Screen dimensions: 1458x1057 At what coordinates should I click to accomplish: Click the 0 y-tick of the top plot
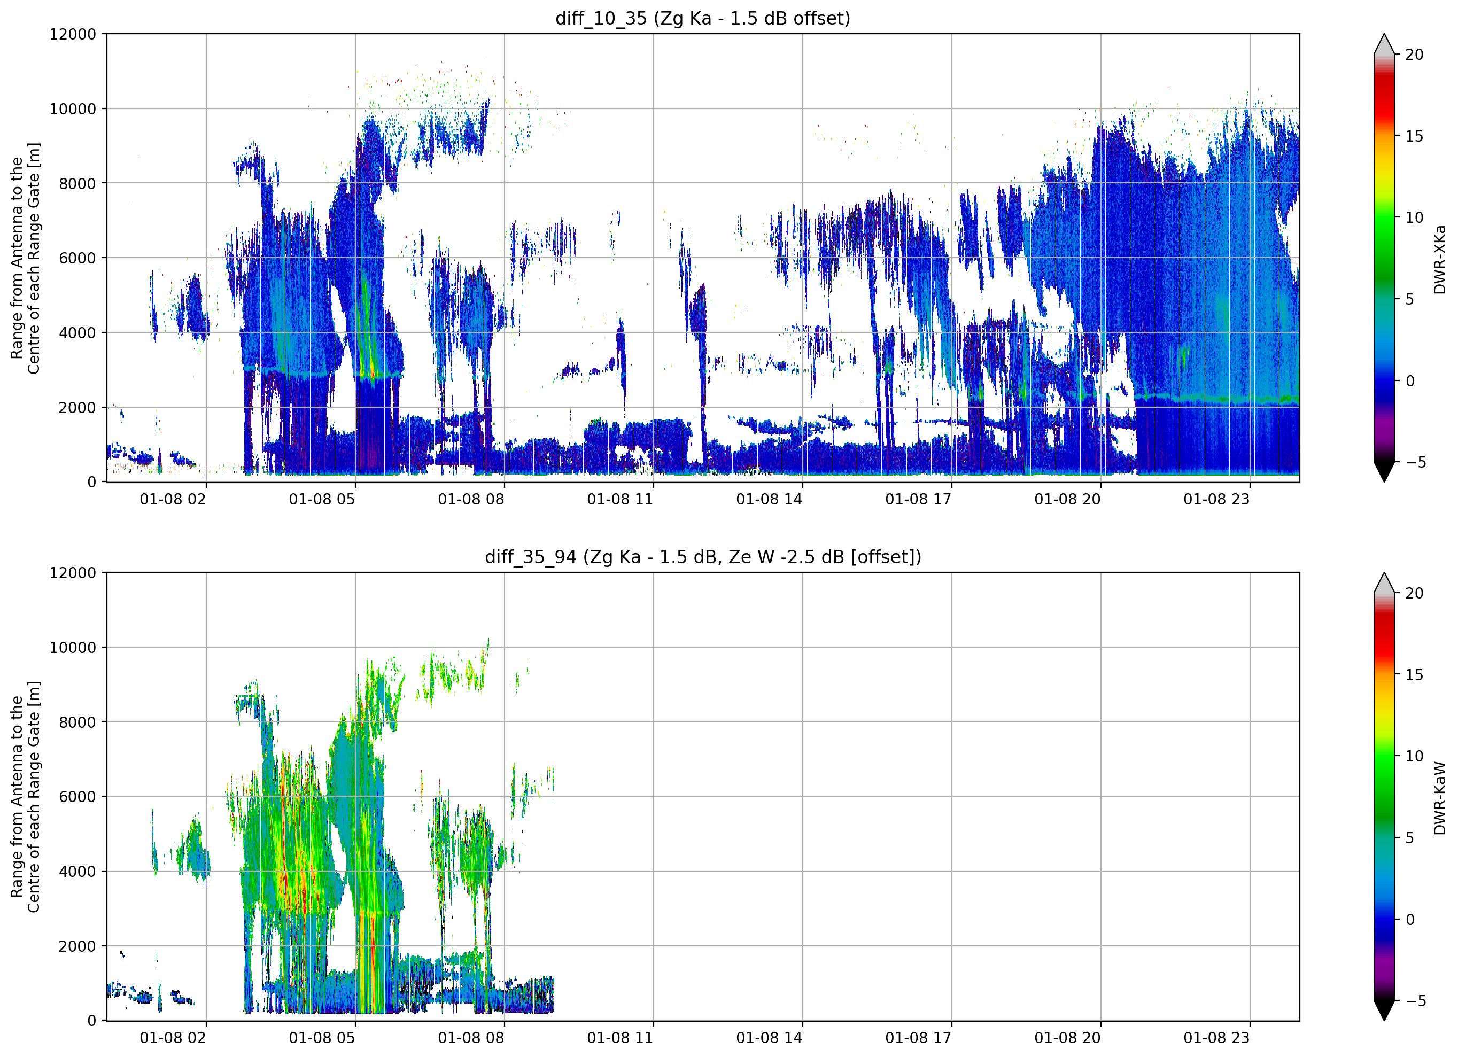(92, 482)
